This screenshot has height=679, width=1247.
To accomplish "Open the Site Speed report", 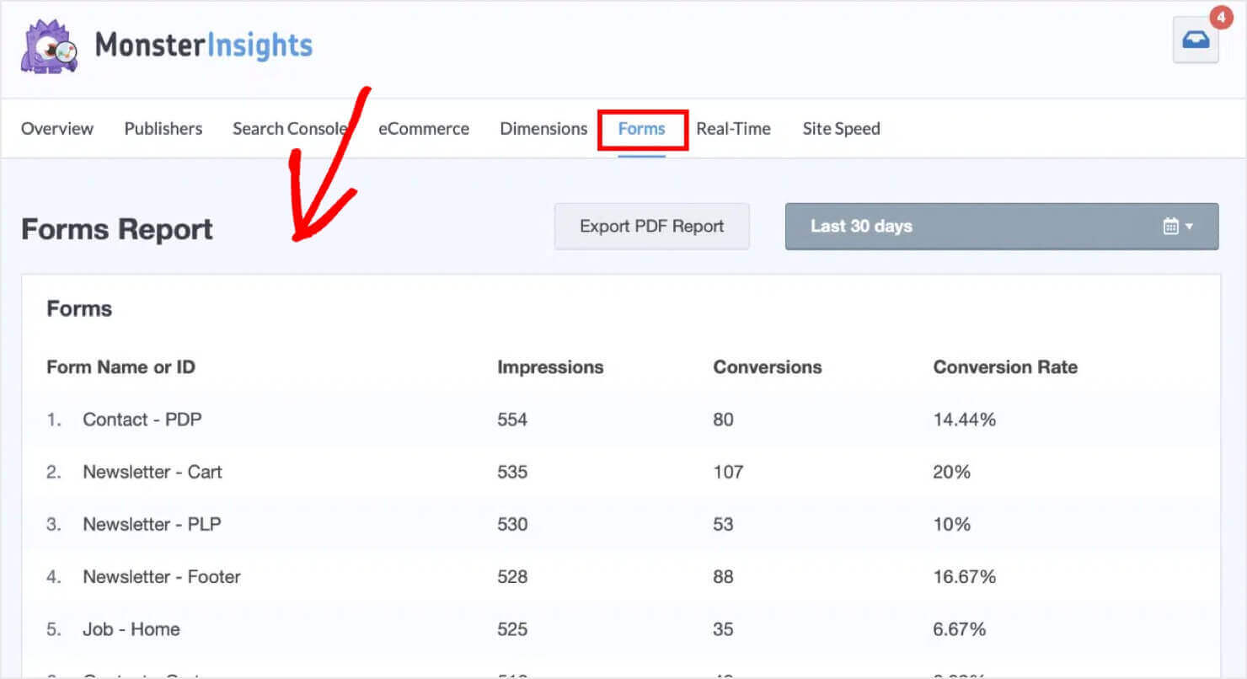I will 840,128.
